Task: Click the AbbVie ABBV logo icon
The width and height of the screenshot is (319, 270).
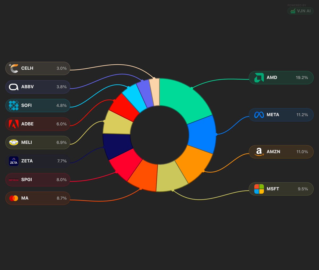Action: click(x=14, y=87)
